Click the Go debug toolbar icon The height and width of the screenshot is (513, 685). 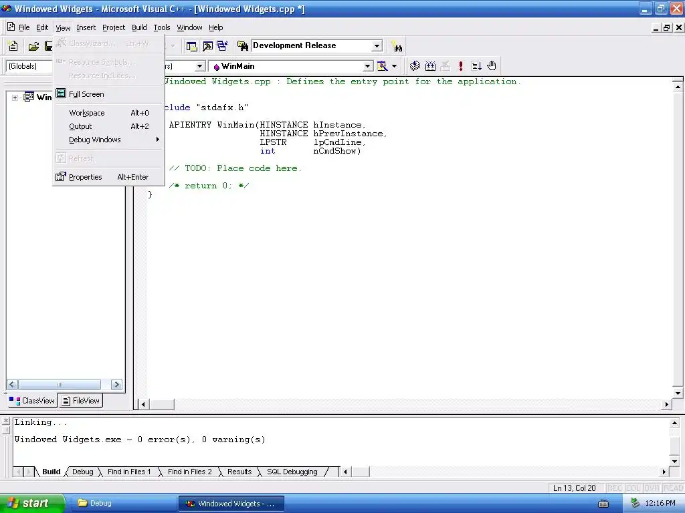tap(476, 66)
